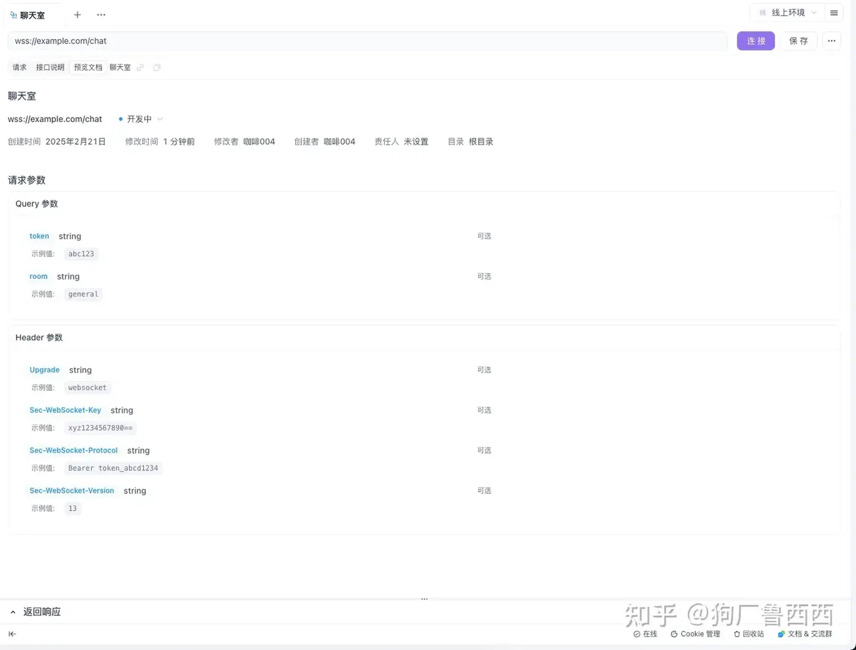Viewport: 856px width, 650px height.
Task: Click the 连接 button
Action: pyautogui.click(x=756, y=41)
